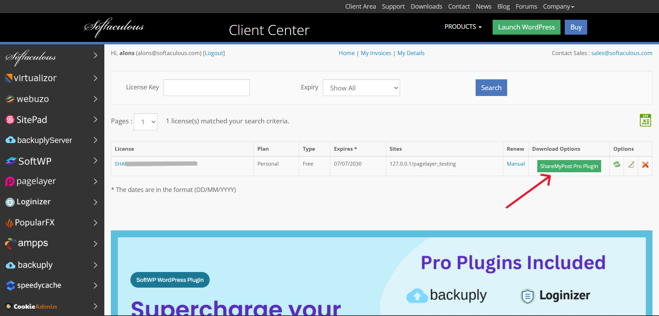Open the Pages number dropdown

tap(146, 122)
